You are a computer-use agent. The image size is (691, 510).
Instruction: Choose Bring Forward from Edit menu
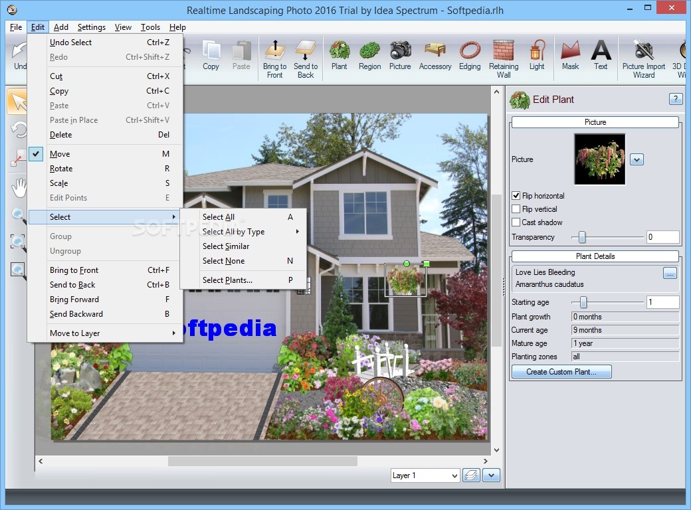[106, 299]
